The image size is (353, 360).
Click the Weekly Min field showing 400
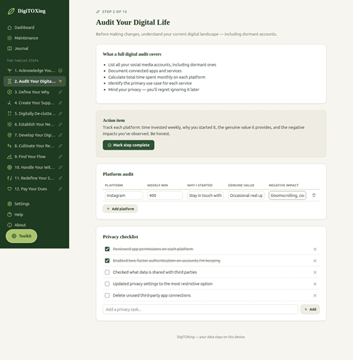click(165, 196)
